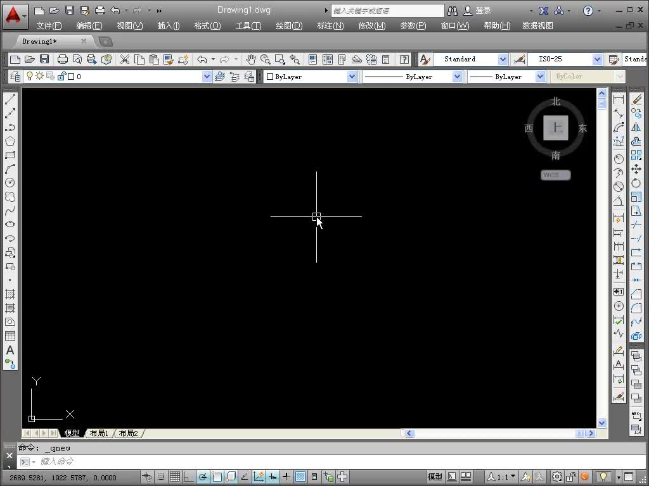Select the Move tool in modify toolbar
The width and height of the screenshot is (649, 486).
[636, 169]
